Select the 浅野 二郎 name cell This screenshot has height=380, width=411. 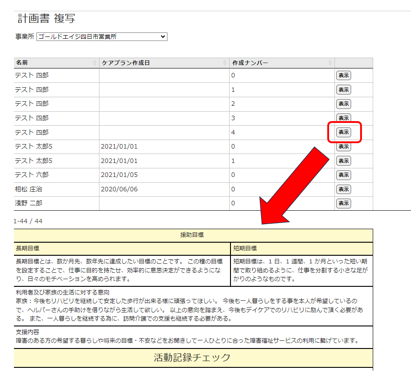coord(29,204)
